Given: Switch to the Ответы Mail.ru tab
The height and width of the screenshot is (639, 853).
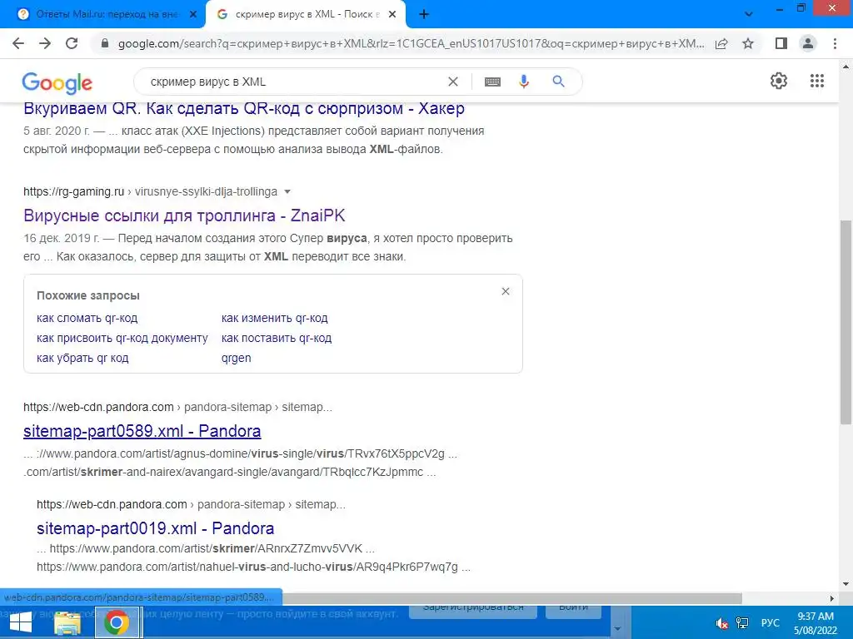Looking at the screenshot, I should point(103,15).
